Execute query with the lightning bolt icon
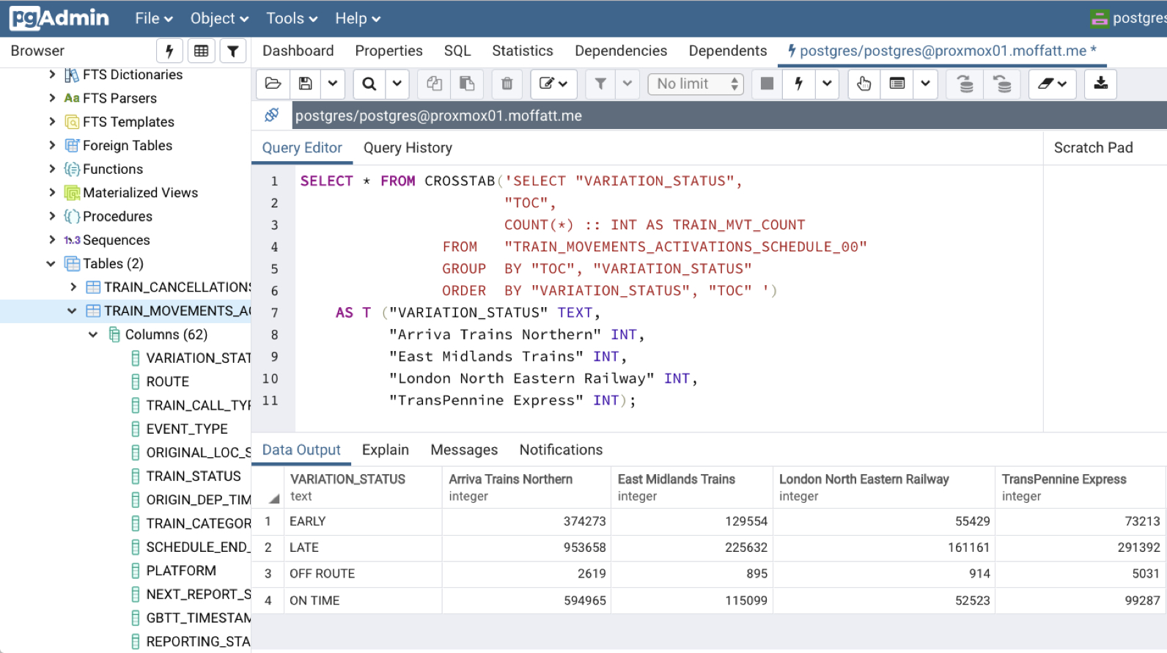 pyautogui.click(x=799, y=84)
